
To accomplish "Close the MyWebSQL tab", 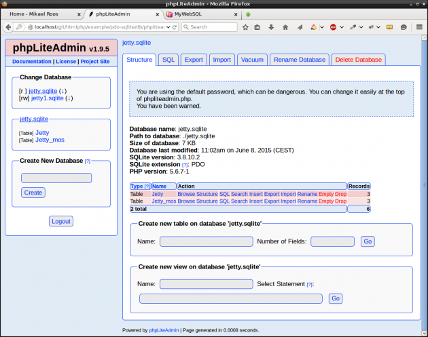I will [x=236, y=14].
